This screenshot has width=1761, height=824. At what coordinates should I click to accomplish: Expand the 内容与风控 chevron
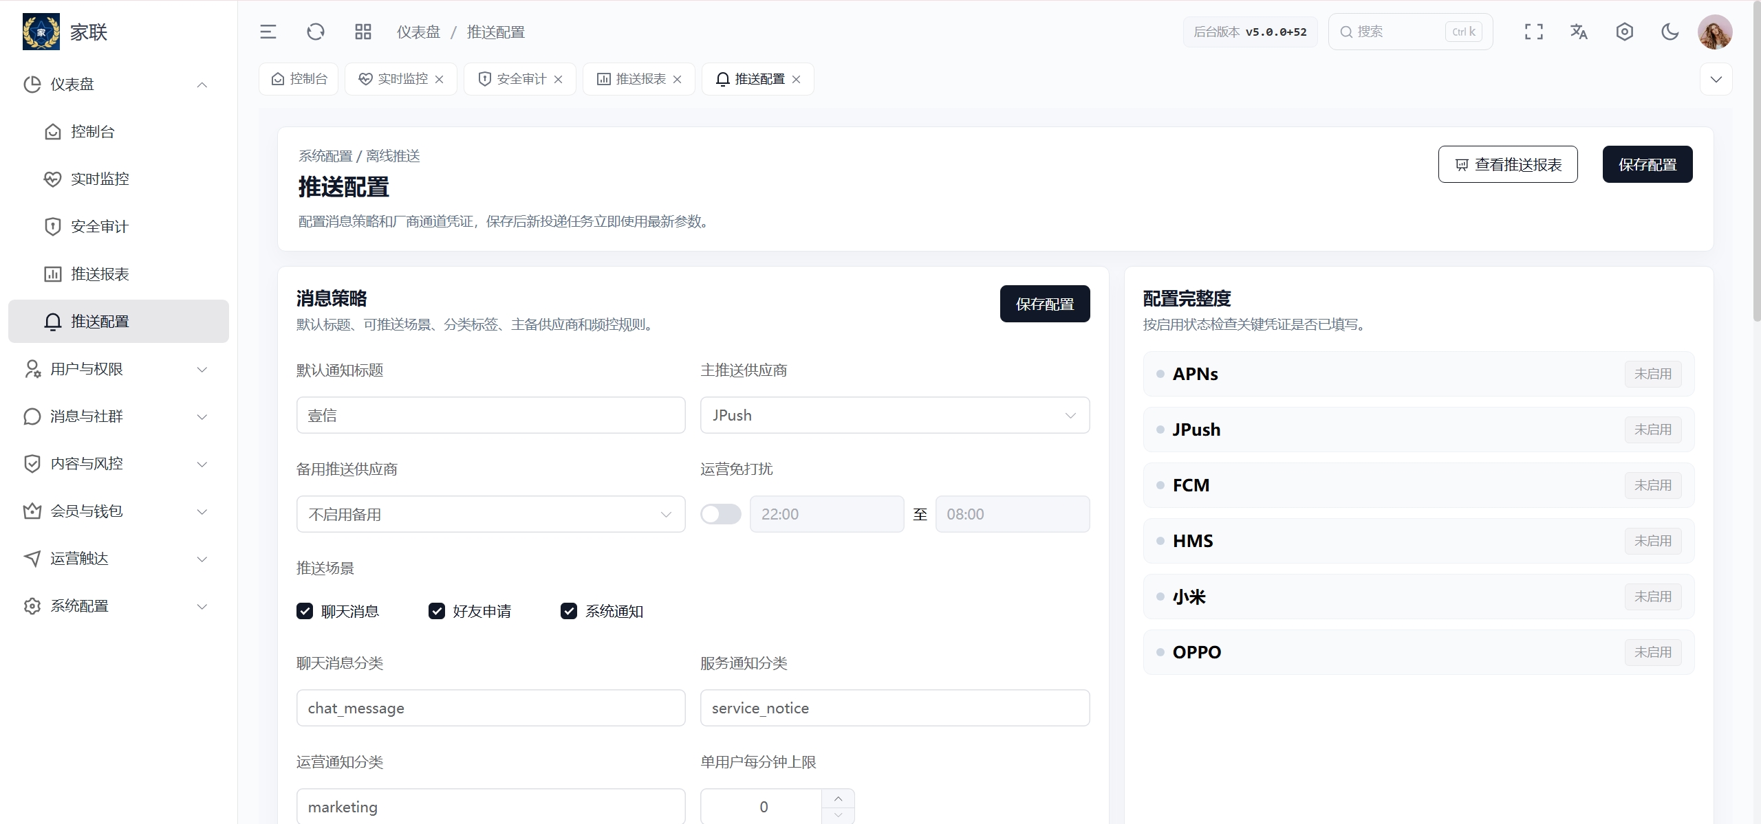pos(202,464)
